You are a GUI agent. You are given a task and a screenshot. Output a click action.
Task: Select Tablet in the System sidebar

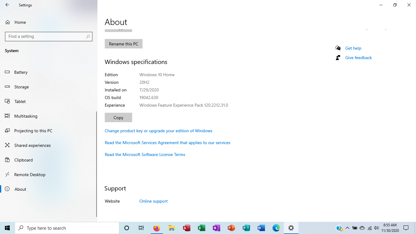(20, 101)
